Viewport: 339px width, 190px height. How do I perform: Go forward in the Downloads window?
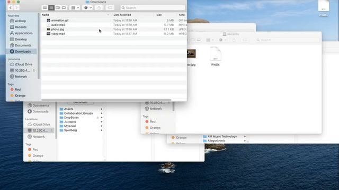click(16, 8)
